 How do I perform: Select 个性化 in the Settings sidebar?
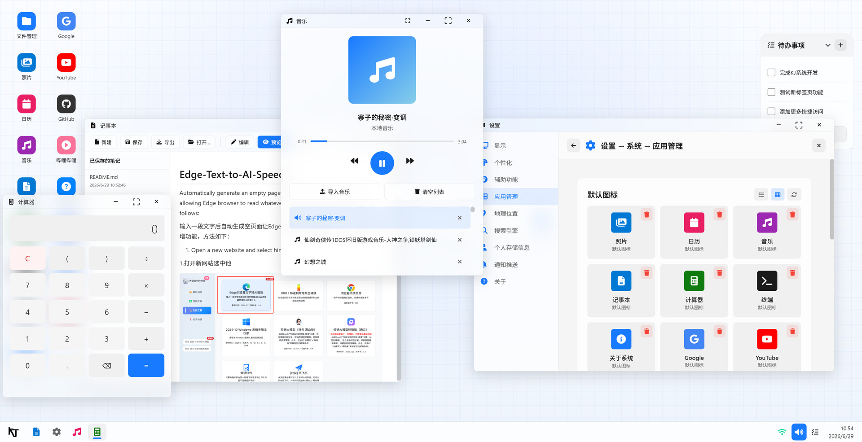(516, 162)
